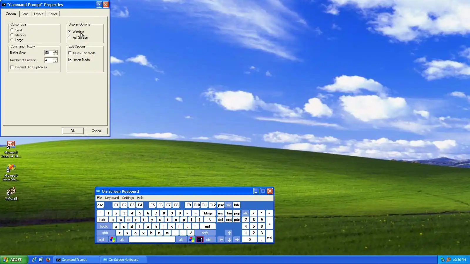The height and width of the screenshot is (264, 470).
Task: Open Microsoft Visual Studio desktop shortcut
Action: 11,172
